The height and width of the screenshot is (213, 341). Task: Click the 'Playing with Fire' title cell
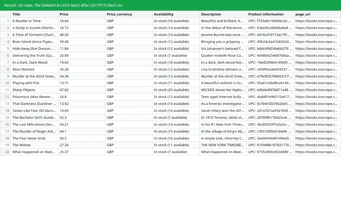click(34, 83)
